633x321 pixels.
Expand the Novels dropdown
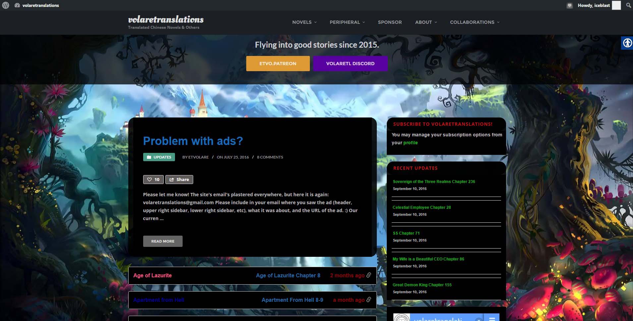[x=304, y=22]
